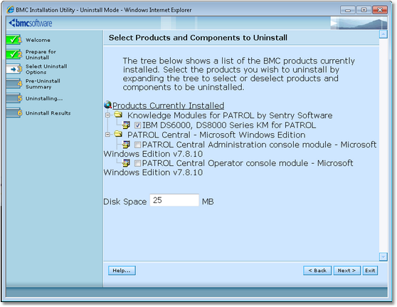Screen dimensions: 397x307
Task: Click the step 5 Uninstalling icon
Action: (x=14, y=98)
